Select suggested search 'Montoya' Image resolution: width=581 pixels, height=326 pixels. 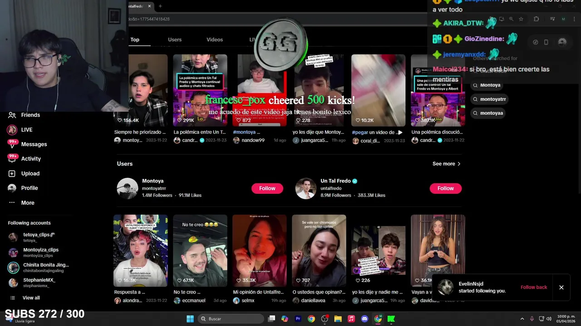487,85
